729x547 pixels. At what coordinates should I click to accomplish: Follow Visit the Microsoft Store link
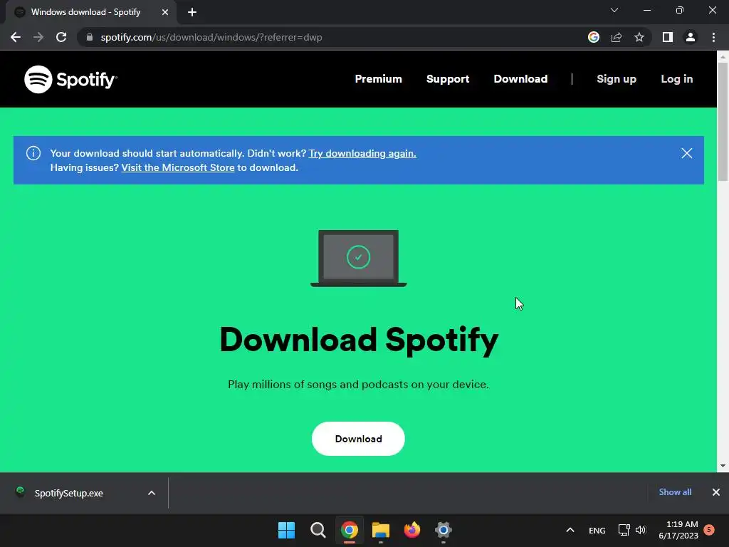tap(178, 167)
